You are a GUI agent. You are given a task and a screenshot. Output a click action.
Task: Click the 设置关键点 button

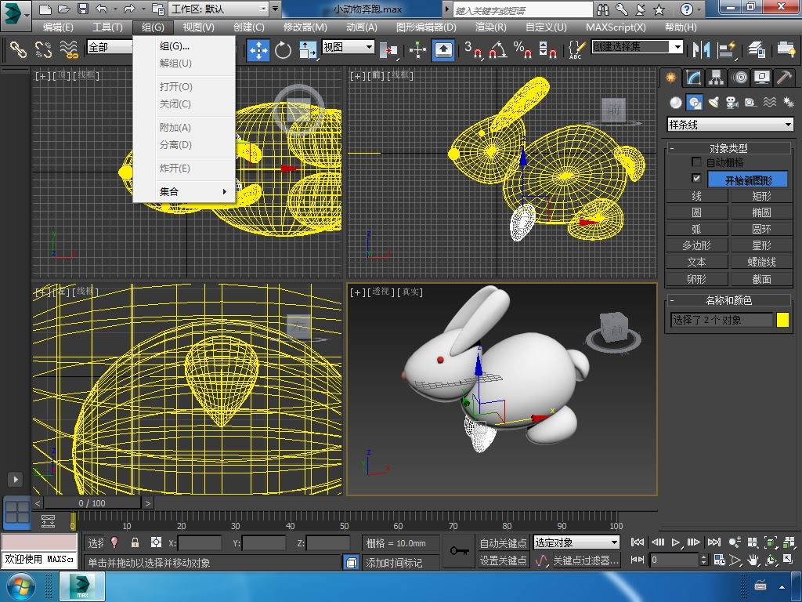click(x=503, y=560)
